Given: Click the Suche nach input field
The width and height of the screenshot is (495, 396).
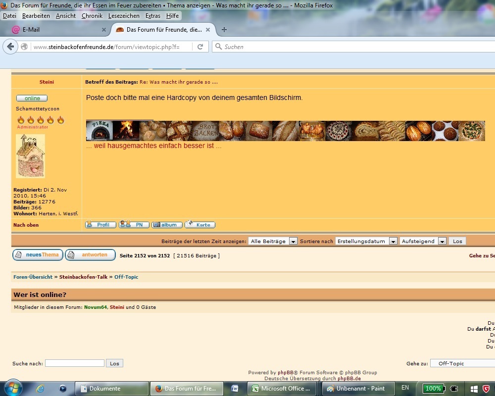Looking at the screenshot, I should [75, 363].
